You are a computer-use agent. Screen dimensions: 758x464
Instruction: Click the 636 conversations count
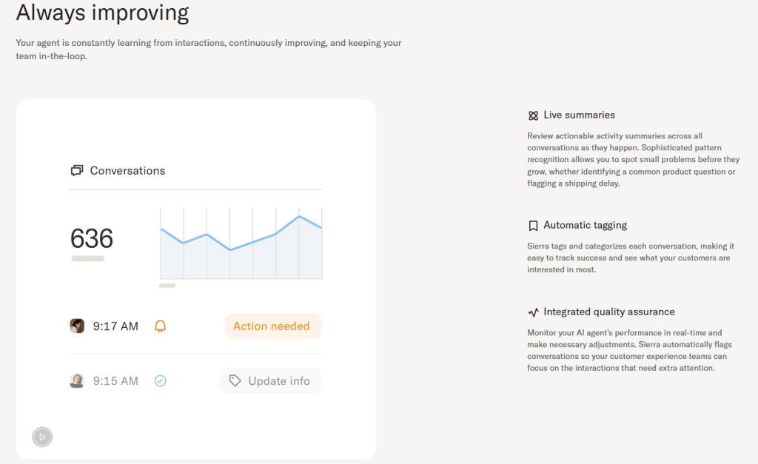pyautogui.click(x=92, y=239)
